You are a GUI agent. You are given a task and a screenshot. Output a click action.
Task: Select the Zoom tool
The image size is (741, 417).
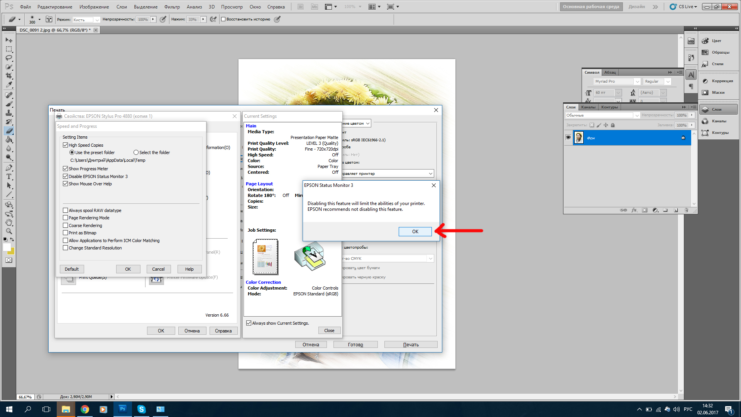pyautogui.click(x=9, y=231)
